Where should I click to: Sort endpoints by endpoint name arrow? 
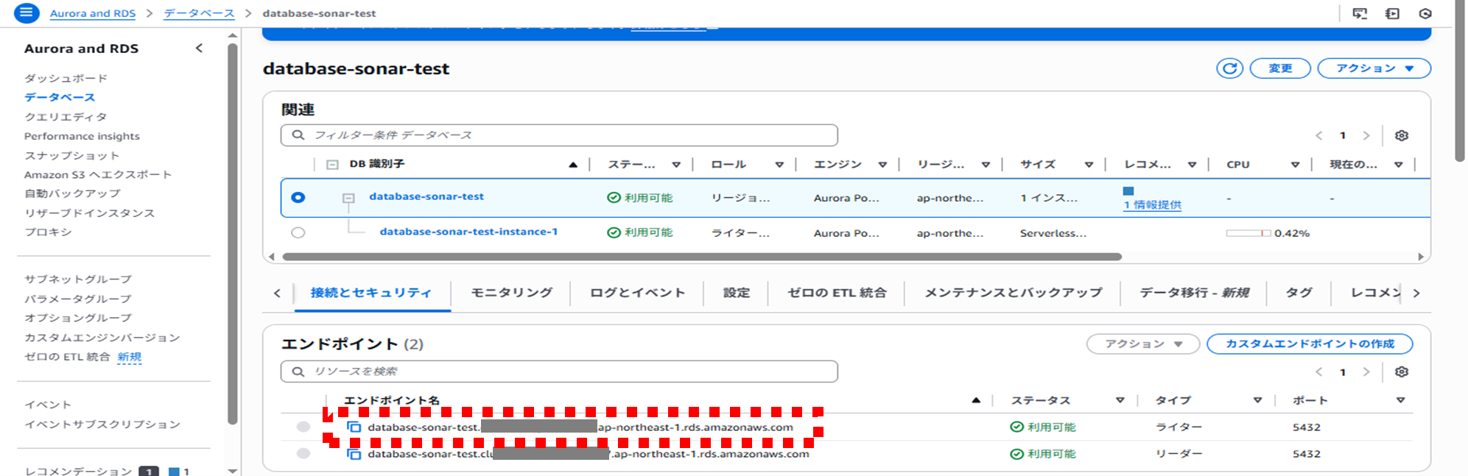[x=976, y=400]
